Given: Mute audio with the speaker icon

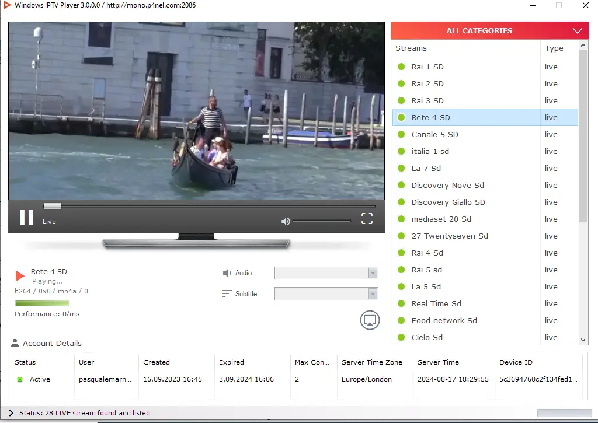Looking at the screenshot, I should 286,221.
